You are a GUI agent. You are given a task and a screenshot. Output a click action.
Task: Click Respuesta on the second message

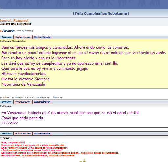coord(7,102)
